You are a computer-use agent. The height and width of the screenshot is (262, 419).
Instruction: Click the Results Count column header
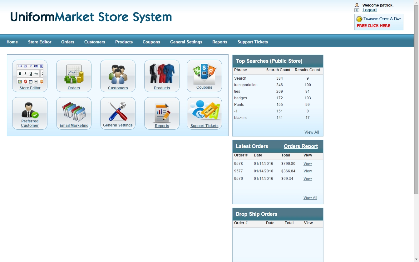click(x=308, y=70)
